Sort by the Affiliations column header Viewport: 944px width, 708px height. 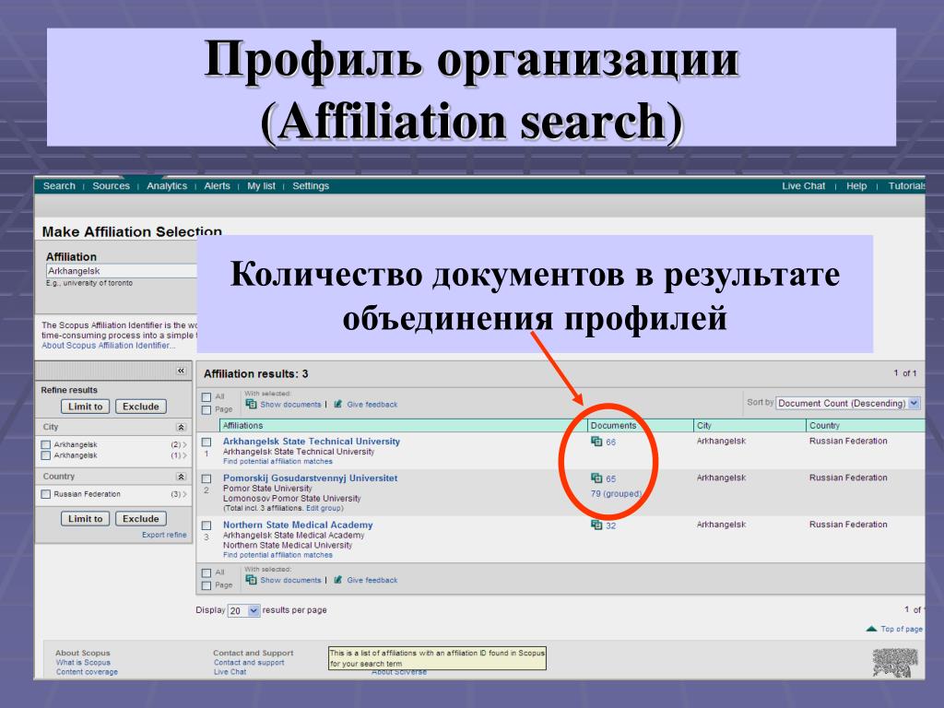pos(242,426)
